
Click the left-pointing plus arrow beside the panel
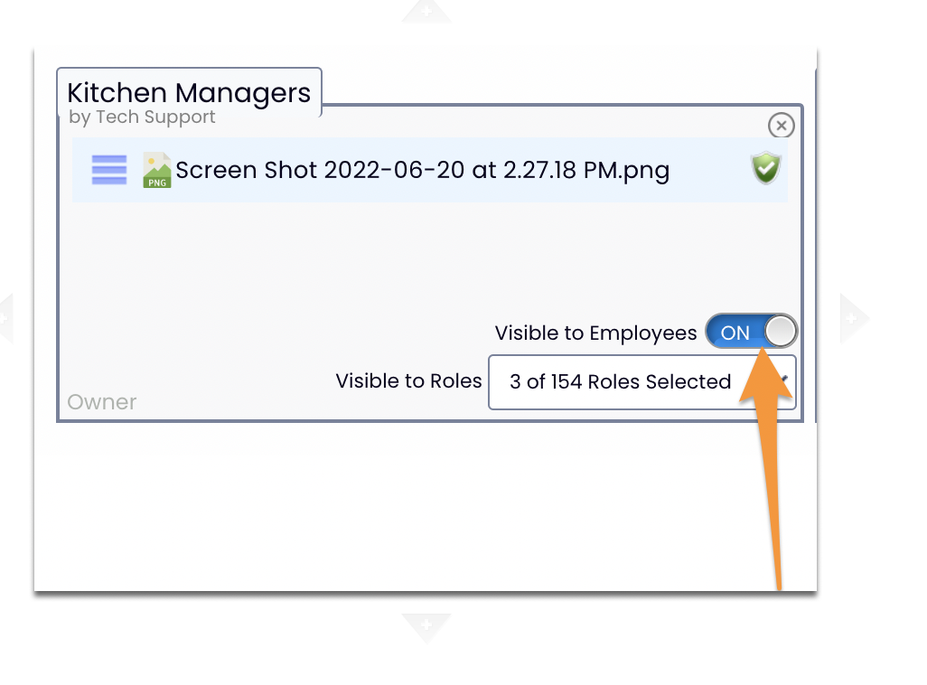point(5,318)
